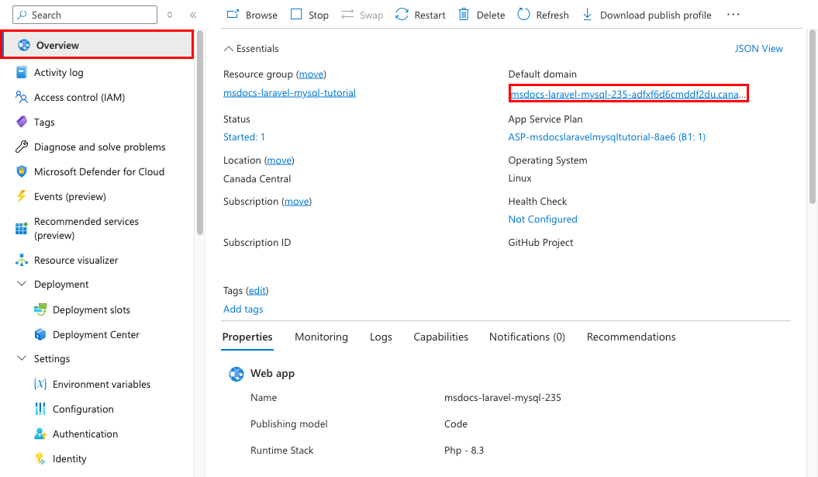818x477 pixels.
Task: Open the msdocs-laravel-mysql-tutorial resource group
Action: (289, 92)
